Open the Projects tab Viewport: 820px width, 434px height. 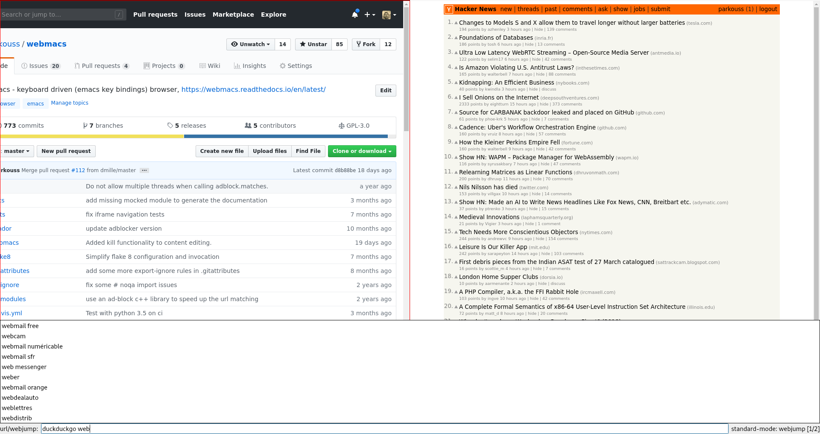[164, 66]
